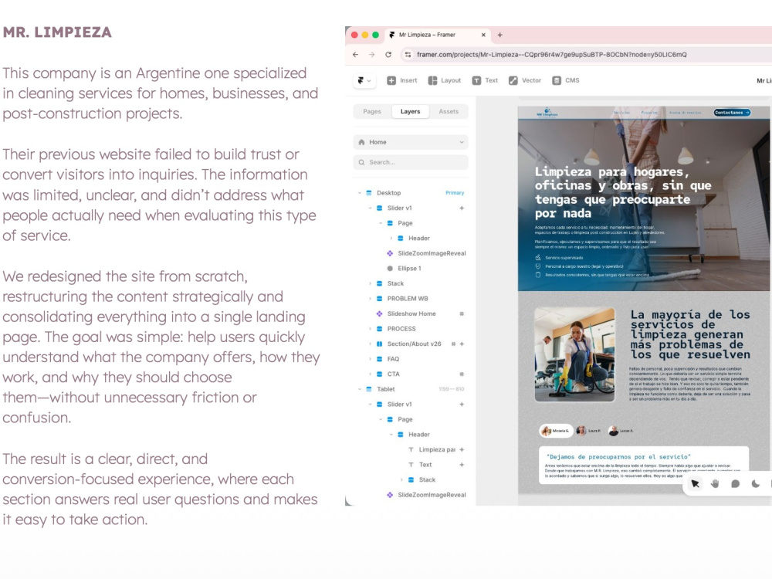The height and width of the screenshot is (579, 772).
Task: Click plus icon on Section/About v26 row
Action: (462, 344)
